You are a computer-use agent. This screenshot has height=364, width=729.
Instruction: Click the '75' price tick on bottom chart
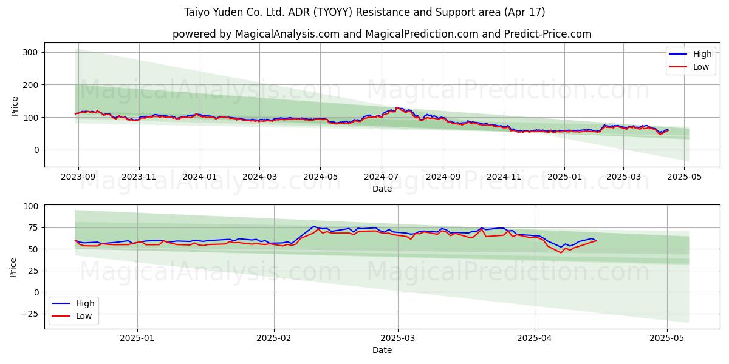click(34, 227)
